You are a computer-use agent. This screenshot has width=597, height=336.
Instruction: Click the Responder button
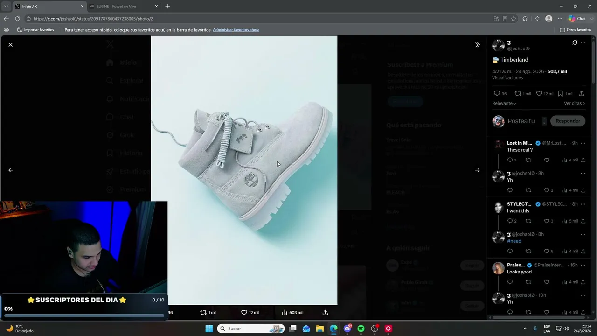tap(568, 121)
